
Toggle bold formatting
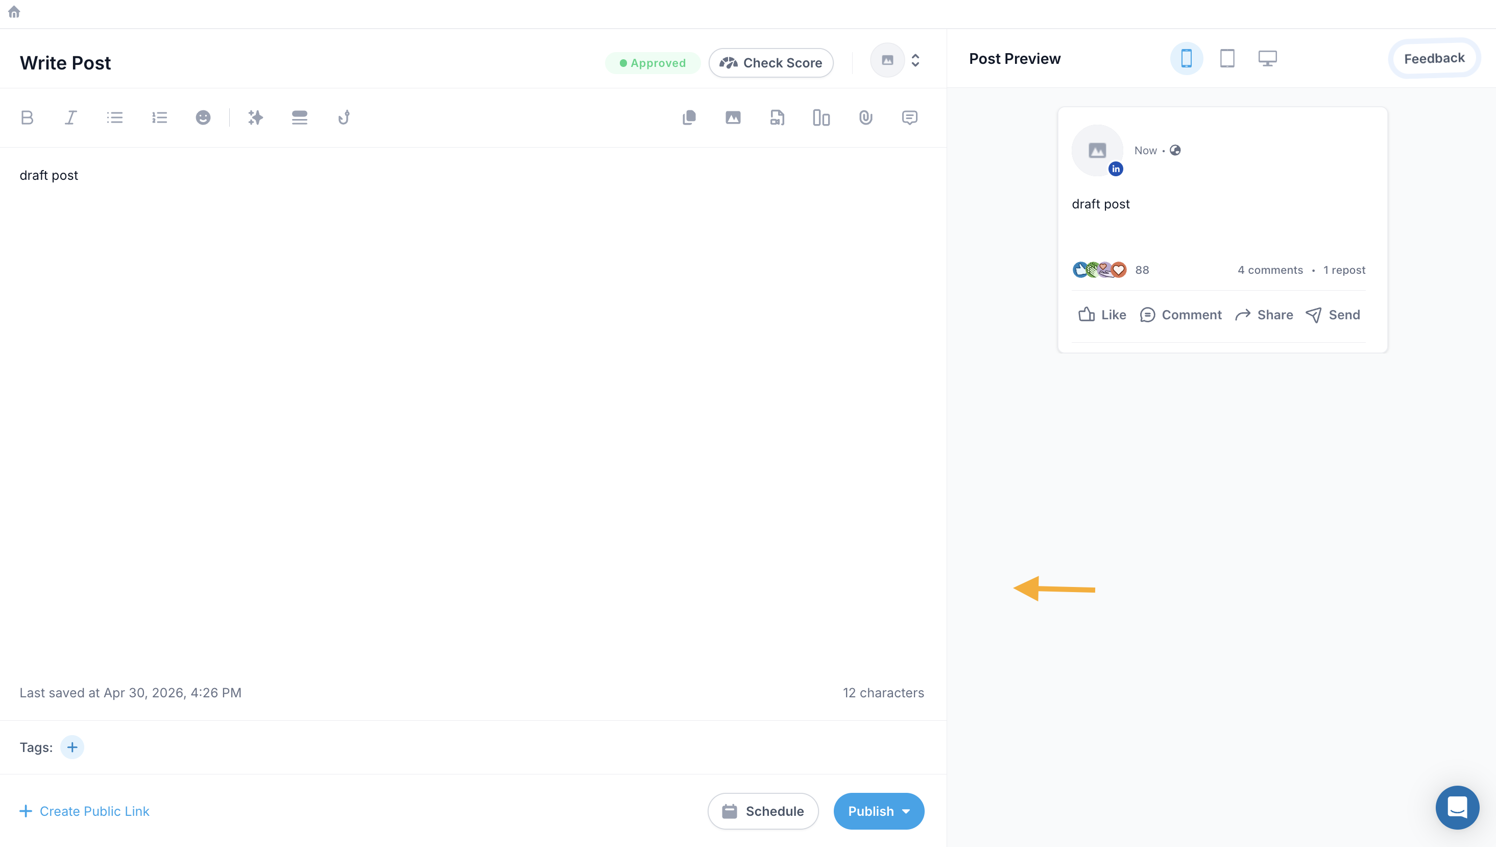point(27,117)
